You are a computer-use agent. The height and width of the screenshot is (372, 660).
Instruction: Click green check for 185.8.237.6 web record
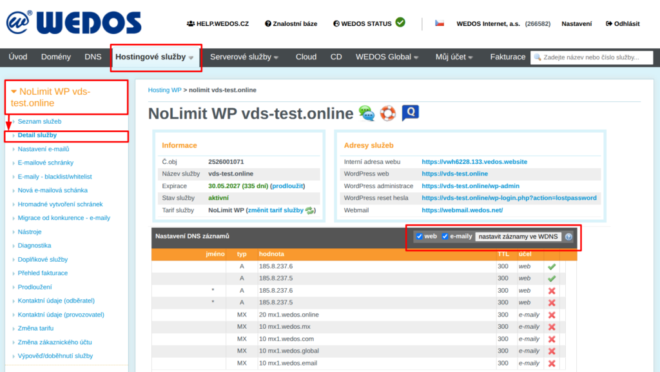coord(552,266)
